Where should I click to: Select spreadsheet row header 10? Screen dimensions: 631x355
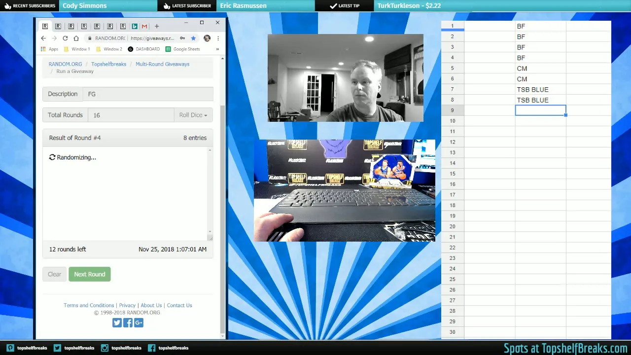(x=453, y=121)
